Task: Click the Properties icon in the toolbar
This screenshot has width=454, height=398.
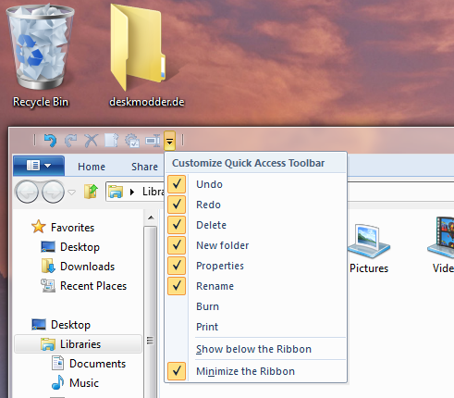Action: [x=132, y=141]
